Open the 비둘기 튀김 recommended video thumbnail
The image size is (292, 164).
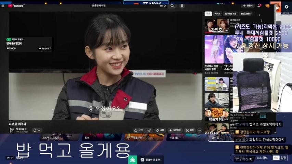pyautogui.click(x=216, y=114)
